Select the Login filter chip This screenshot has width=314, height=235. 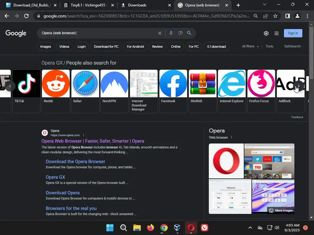tap(82, 47)
